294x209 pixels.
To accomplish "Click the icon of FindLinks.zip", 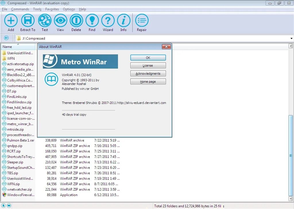I will point(4,96).
